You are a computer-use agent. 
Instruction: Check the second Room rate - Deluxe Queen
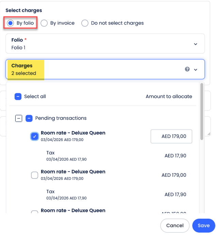click(x=35, y=175)
